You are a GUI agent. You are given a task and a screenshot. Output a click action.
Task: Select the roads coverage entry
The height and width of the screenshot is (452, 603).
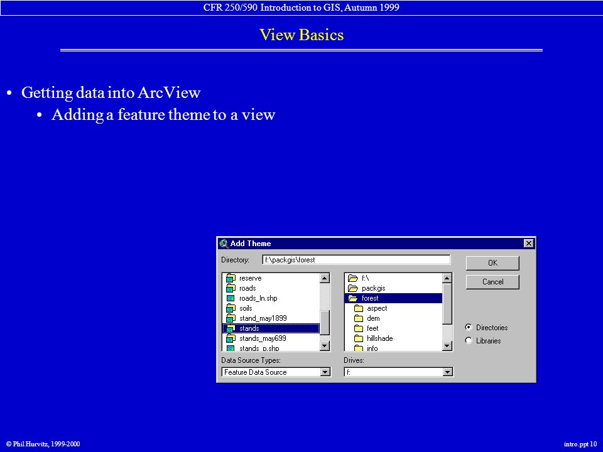click(271, 288)
